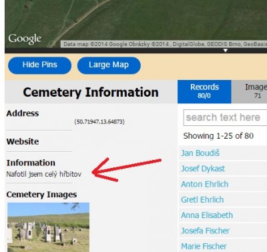Click the Google logo on the map
Viewport: 267px width, 252px height.
click(x=25, y=39)
